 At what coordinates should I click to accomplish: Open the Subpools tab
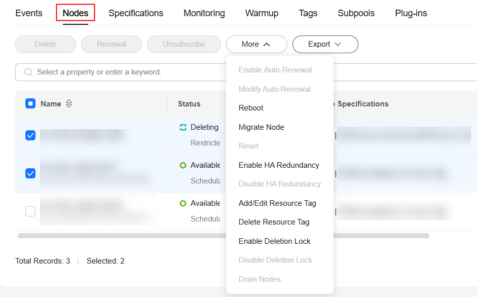click(x=356, y=13)
